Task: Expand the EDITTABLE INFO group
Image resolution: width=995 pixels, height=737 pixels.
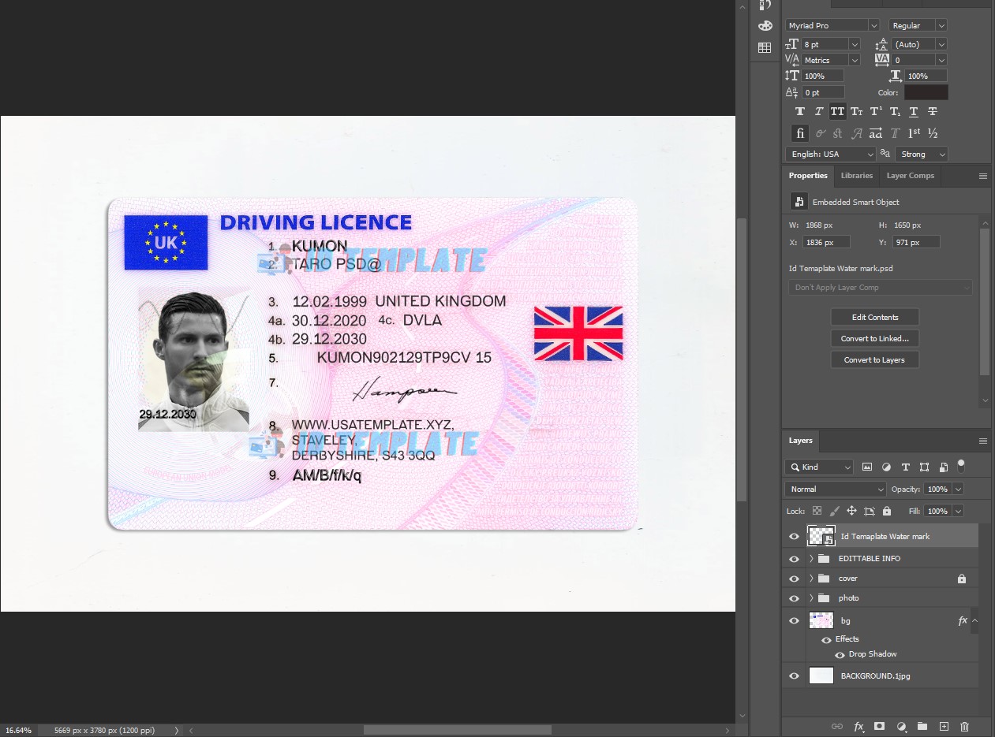Action: [x=811, y=558]
